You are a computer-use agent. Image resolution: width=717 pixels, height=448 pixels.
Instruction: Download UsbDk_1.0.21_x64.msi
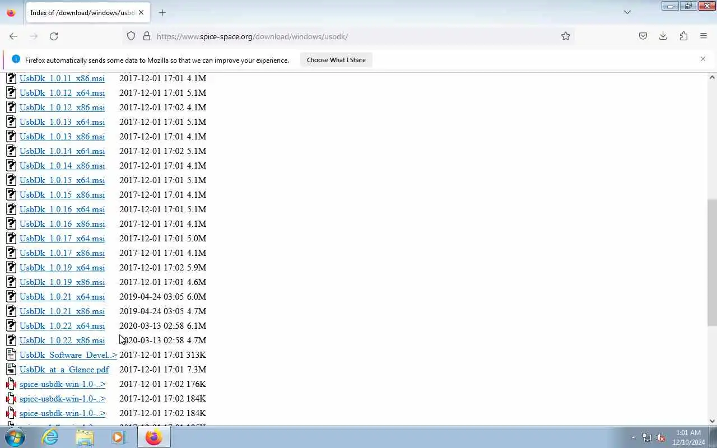(x=62, y=297)
